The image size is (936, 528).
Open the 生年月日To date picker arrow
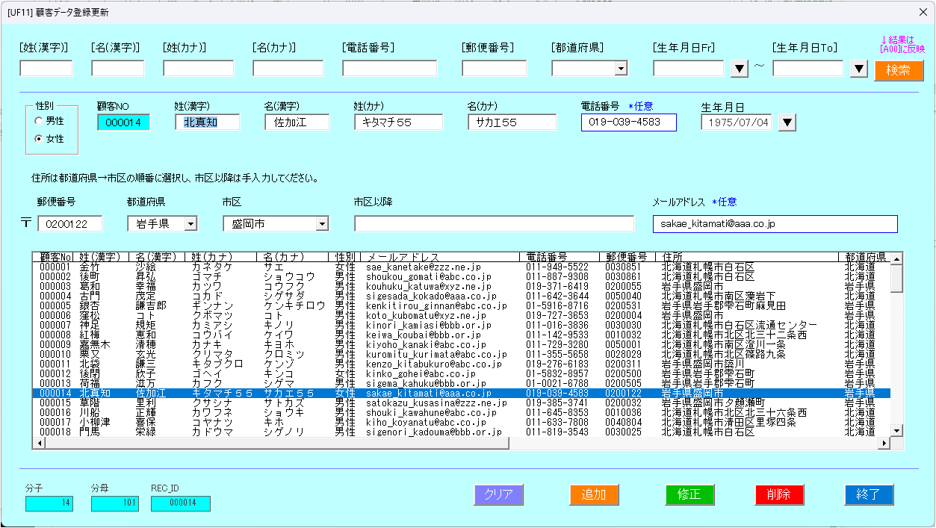click(x=858, y=69)
